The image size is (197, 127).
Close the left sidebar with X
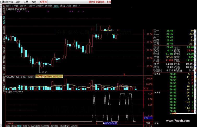pos(1,5)
